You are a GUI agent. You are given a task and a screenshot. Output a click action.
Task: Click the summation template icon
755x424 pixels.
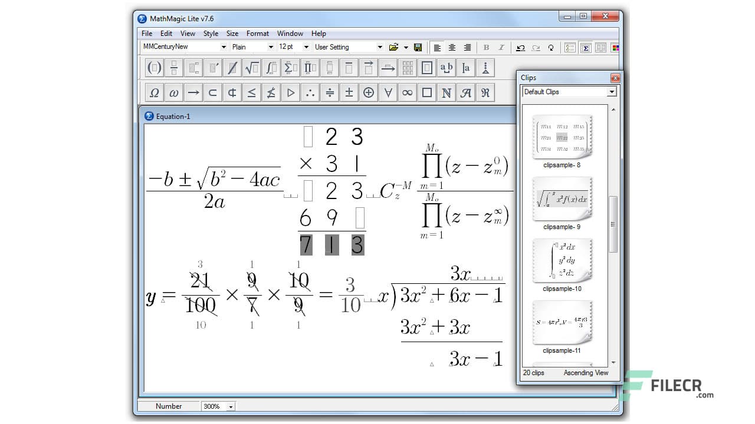coord(290,68)
